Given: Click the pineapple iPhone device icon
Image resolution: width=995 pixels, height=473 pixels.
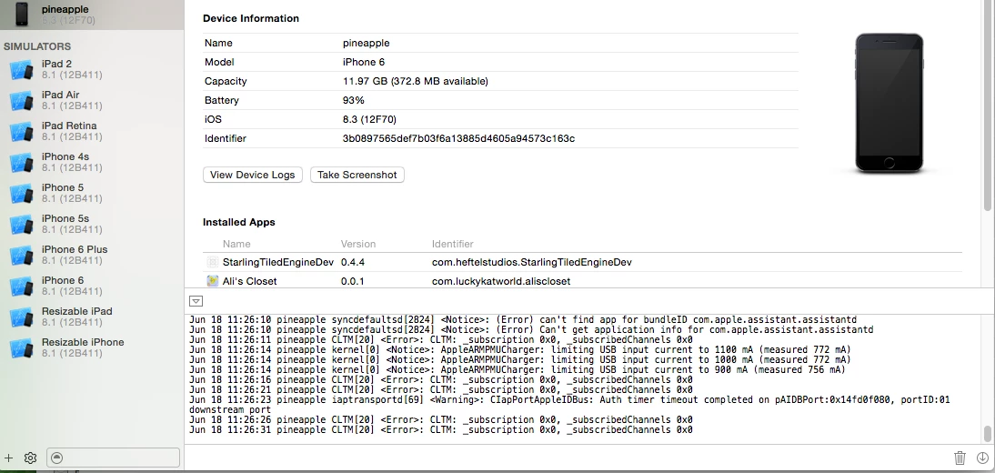Looking at the screenshot, I should pos(22,14).
